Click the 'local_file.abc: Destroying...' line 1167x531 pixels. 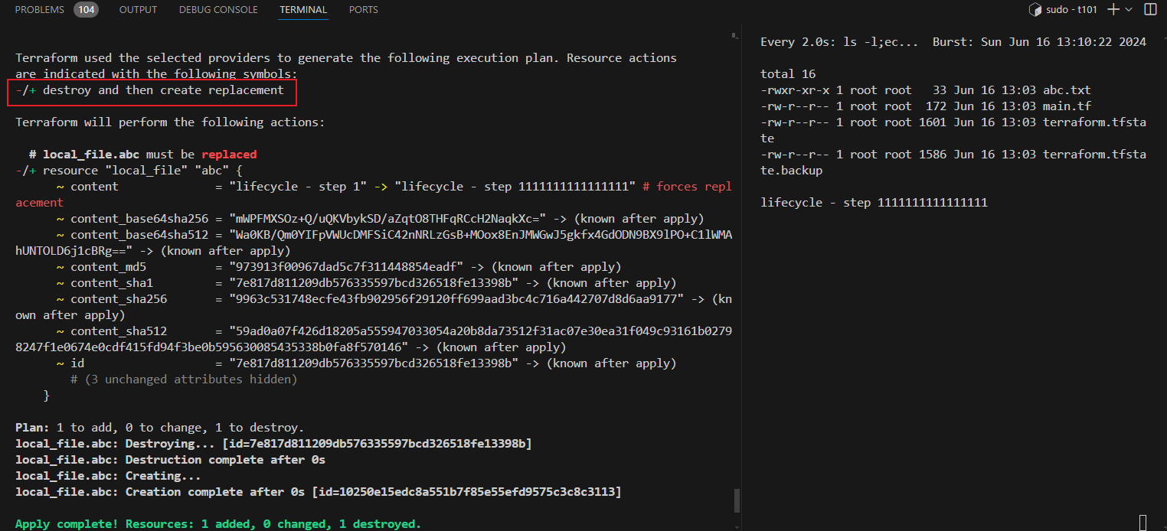click(273, 444)
